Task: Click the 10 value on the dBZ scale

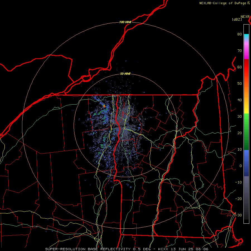Action: point(240,149)
